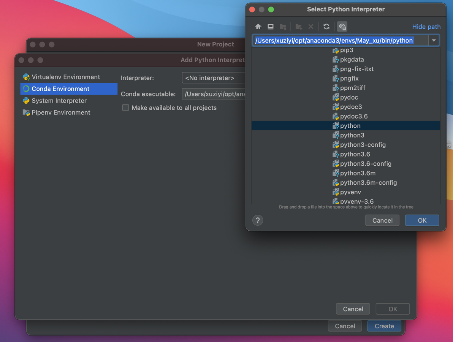Open the Interpreter No interpreter combo box
The height and width of the screenshot is (342, 453).
[214, 78]
